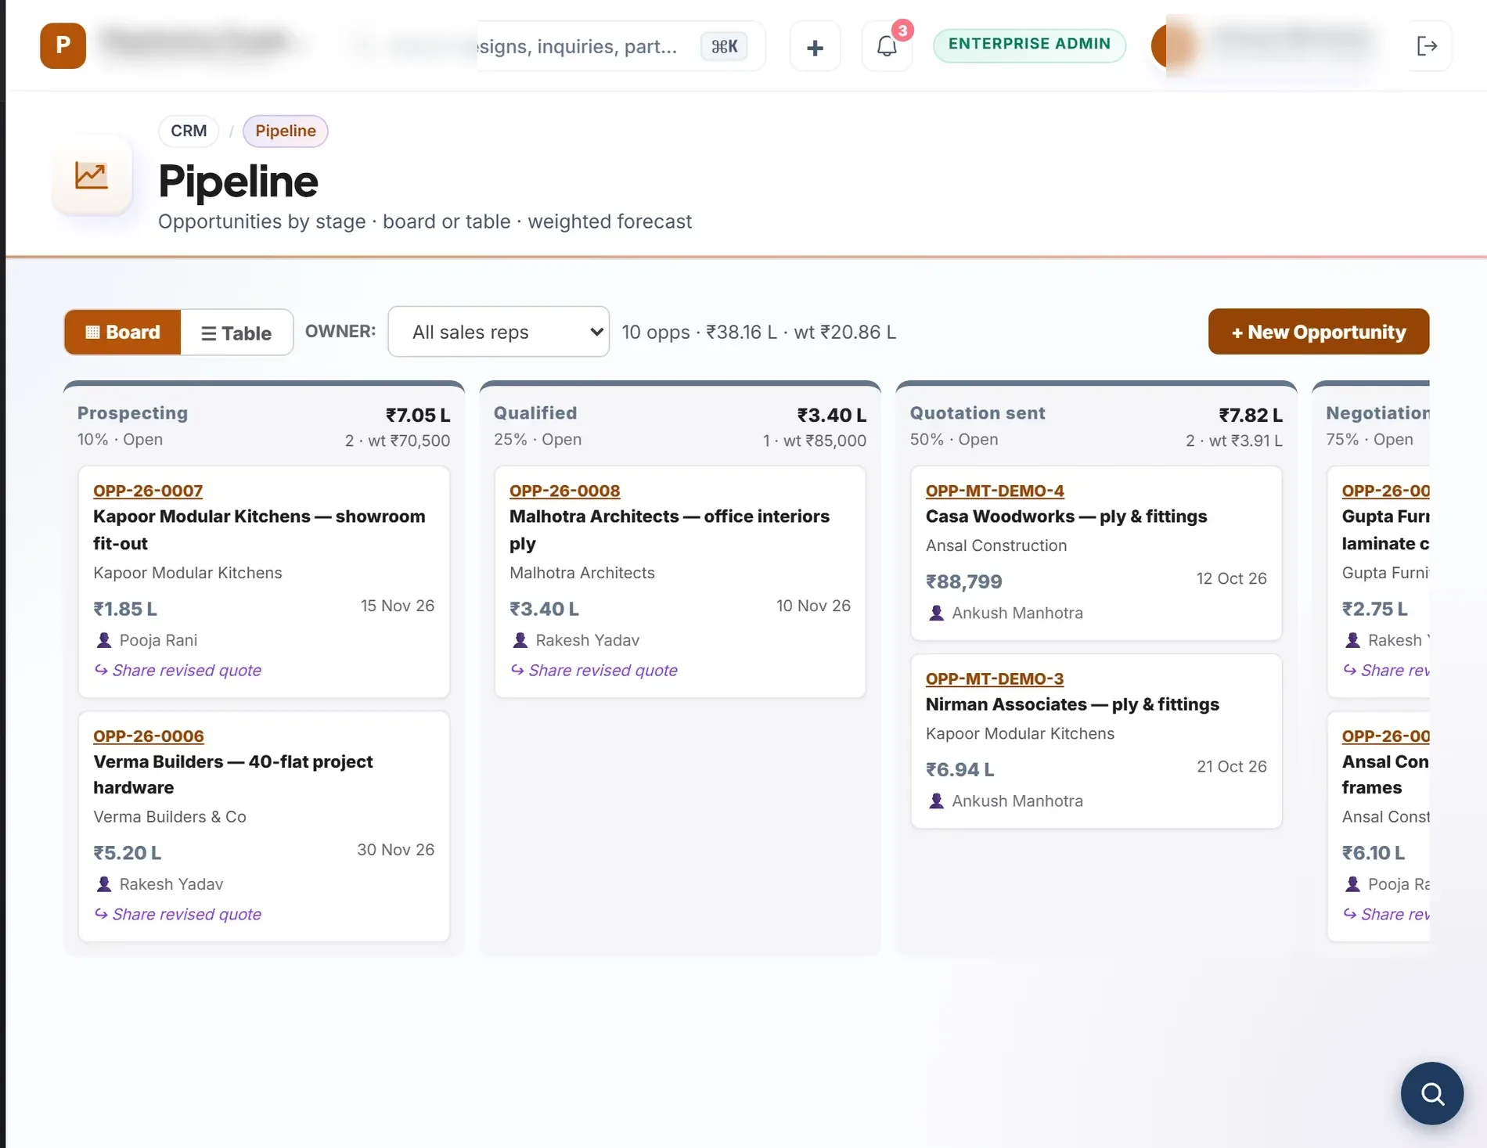Image resolution: width=1487 pixels, height=1148 pixels.
Task: Open the All sales reps owner dropdown
Action: pos(499,332)
